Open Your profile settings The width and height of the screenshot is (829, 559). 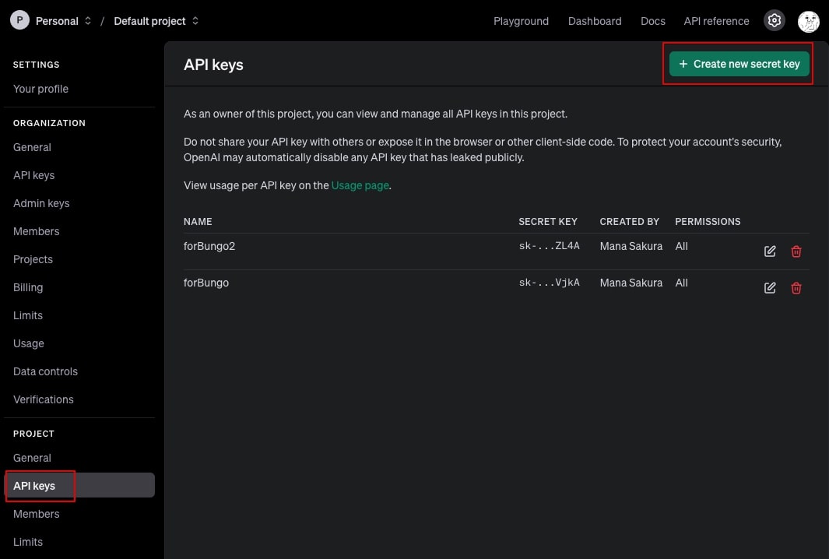(40, 89)
